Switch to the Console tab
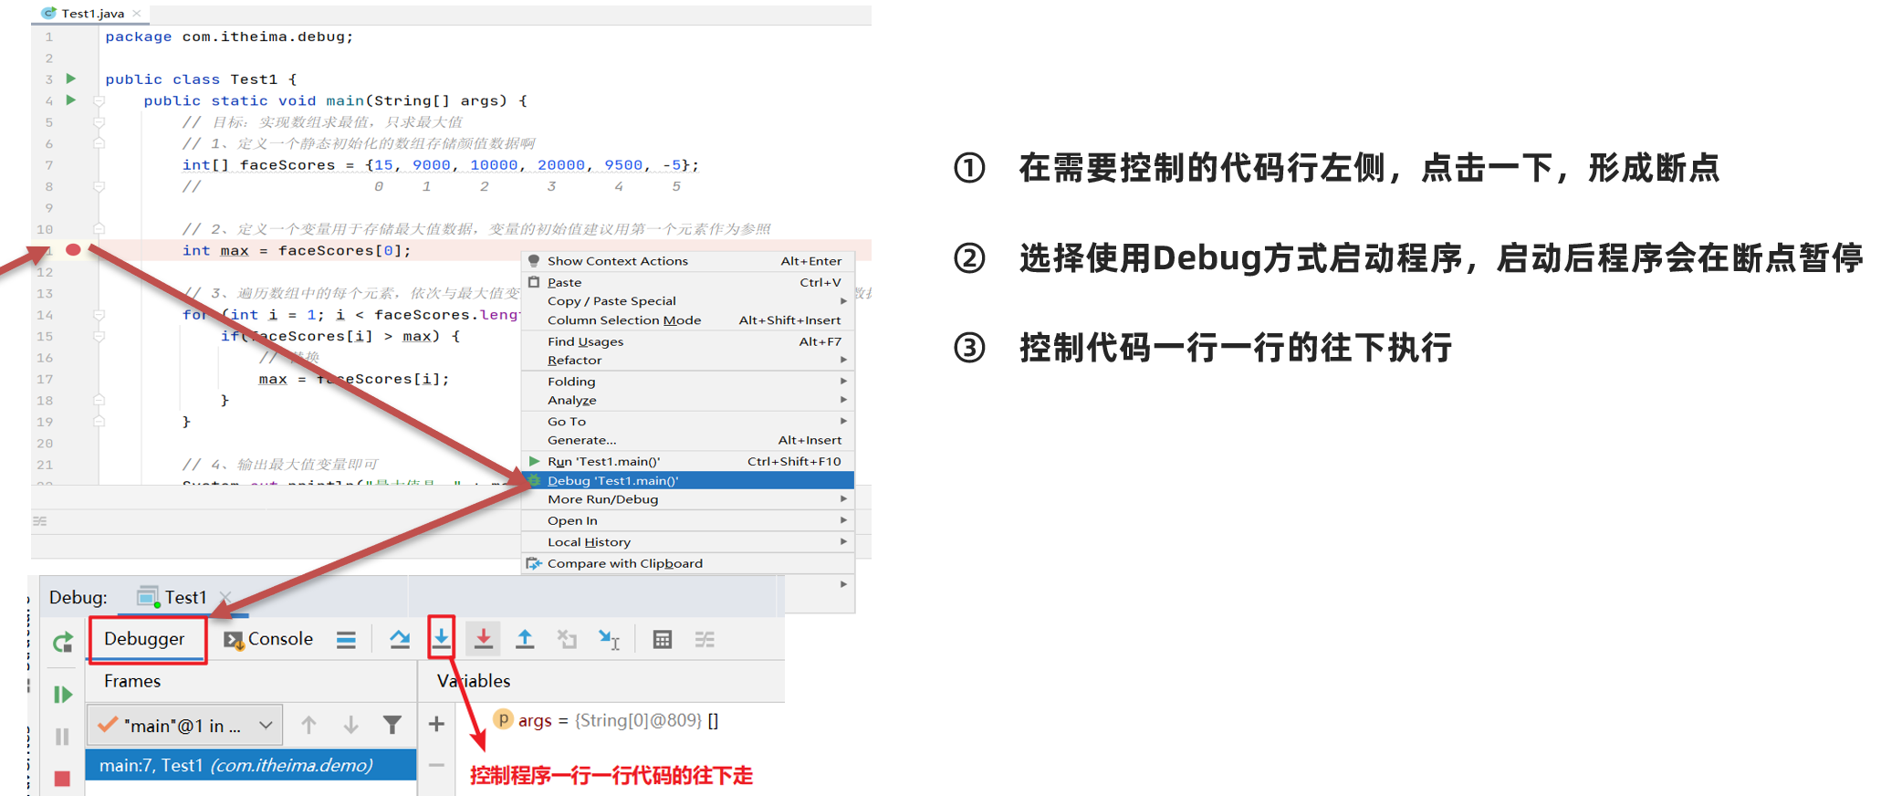 tap(269, 639)
